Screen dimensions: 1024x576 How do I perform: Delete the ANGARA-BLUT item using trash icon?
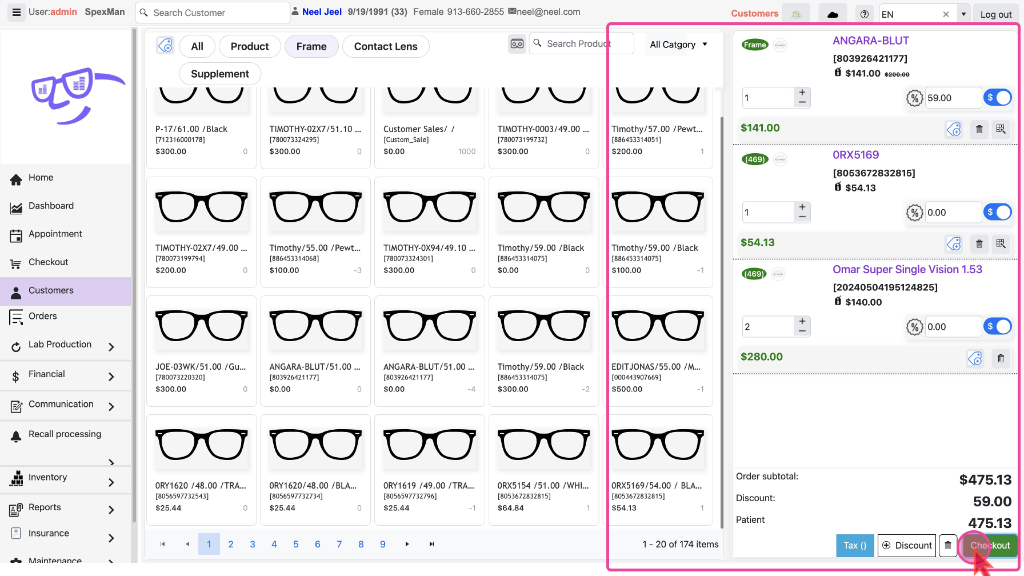(x=979, y=129)
